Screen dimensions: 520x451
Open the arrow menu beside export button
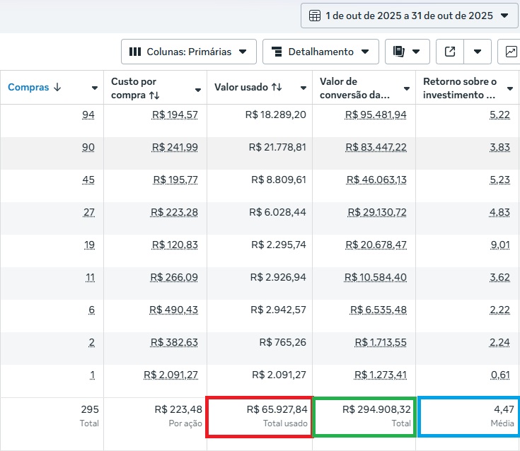pyautogui.click(x=478, y=52)
